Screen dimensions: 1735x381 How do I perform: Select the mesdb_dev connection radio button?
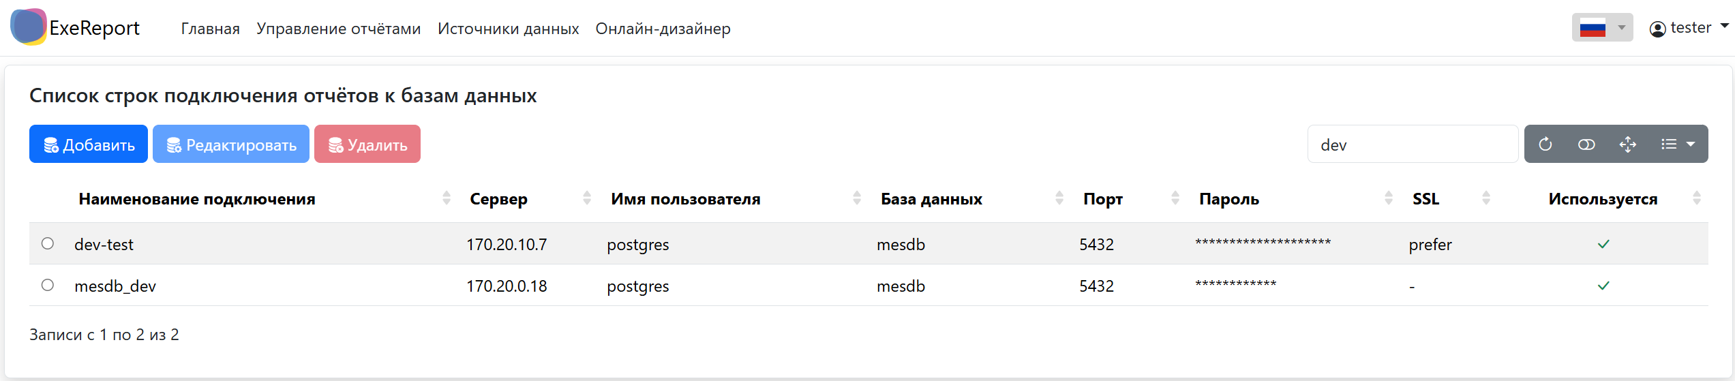(x=48, y=285)
